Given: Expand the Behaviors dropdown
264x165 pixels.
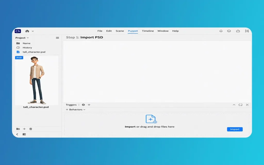Looking at the screenshot, I should (x=76, y=110).
